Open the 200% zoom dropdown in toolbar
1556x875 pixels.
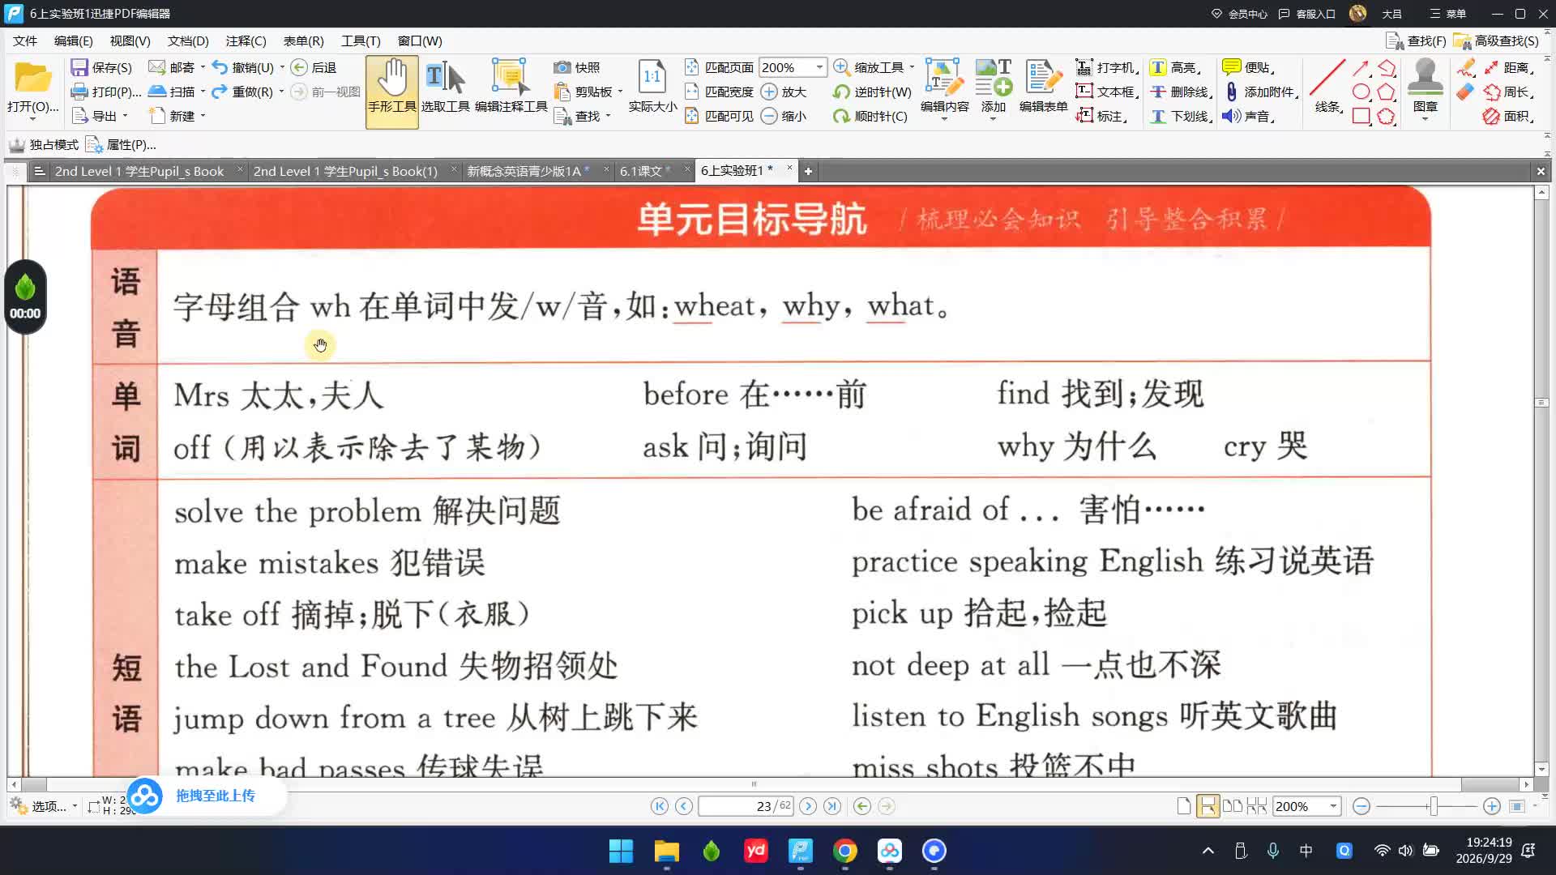pyautogui.click(x=819, y=67)
